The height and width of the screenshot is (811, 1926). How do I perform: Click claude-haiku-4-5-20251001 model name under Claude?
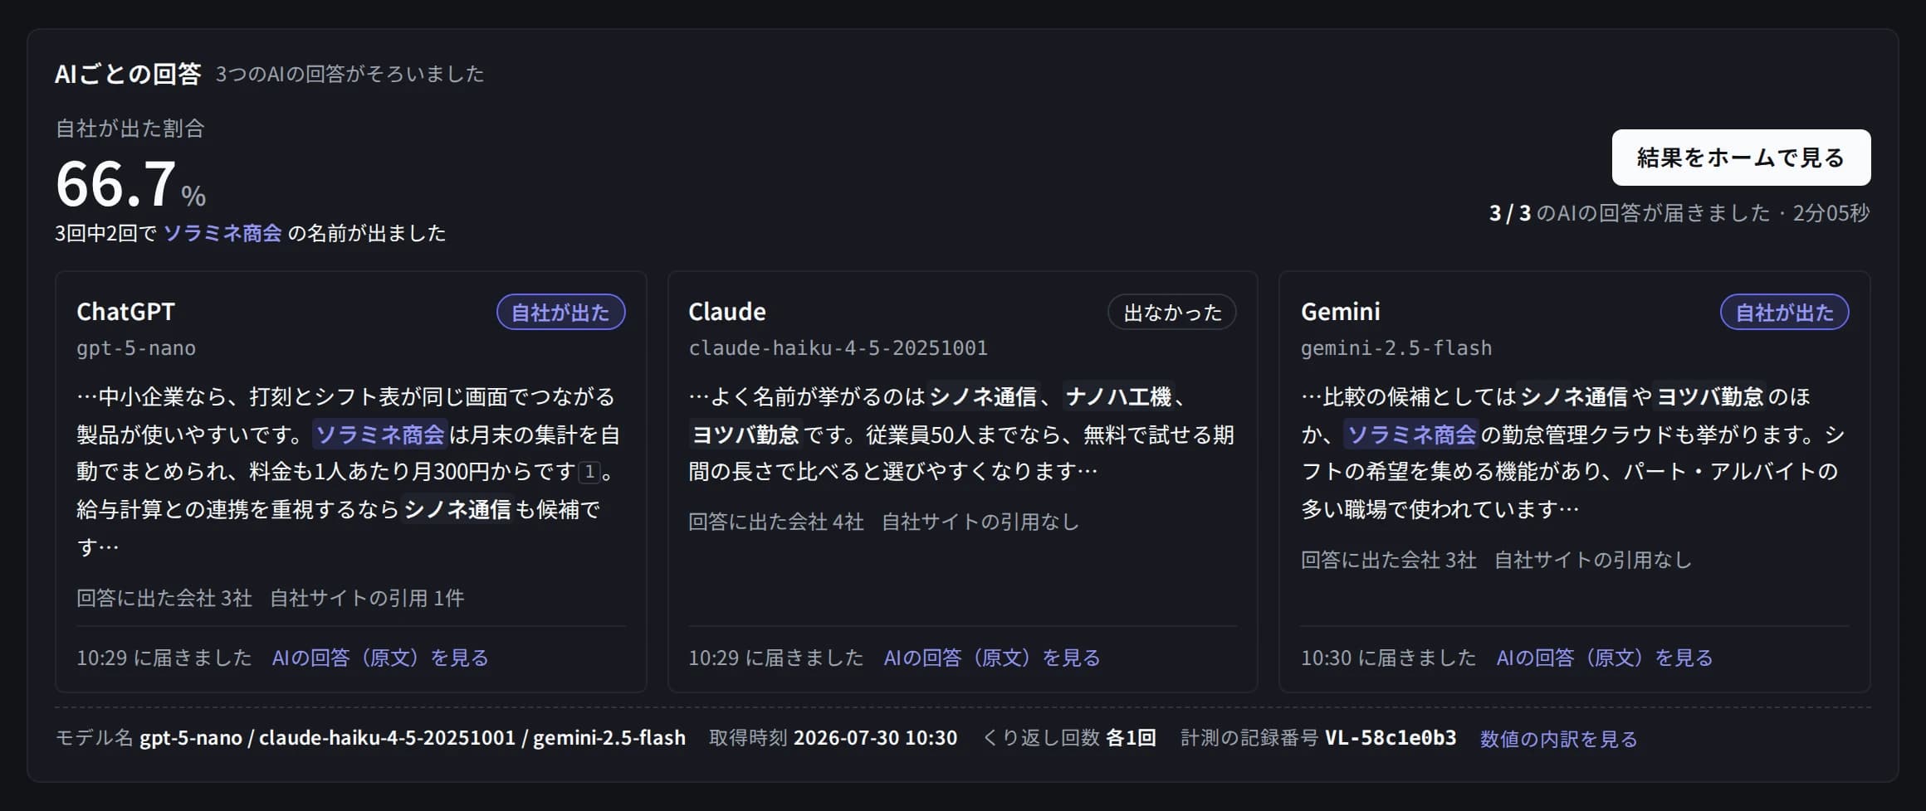coord(838,348)
